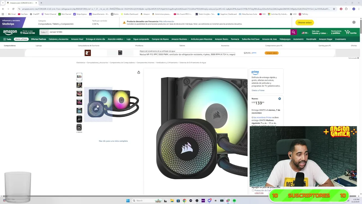Screen dimensions: 362x204
Task: Select the '2+' more images thumbnail
Action: [79, 119]
